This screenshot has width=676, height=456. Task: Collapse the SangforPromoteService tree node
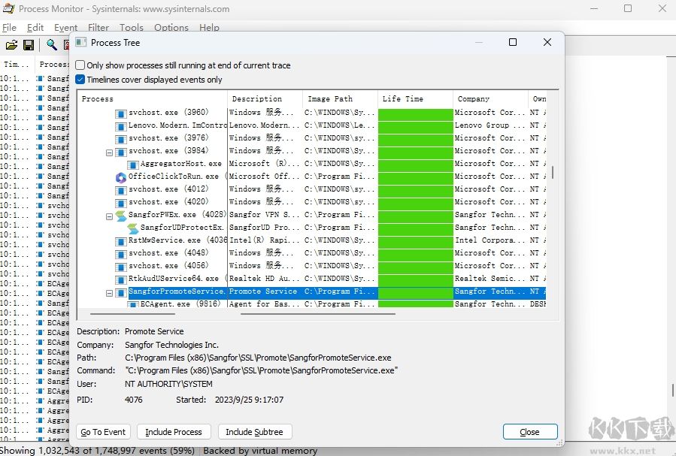(x=109, y=293)
